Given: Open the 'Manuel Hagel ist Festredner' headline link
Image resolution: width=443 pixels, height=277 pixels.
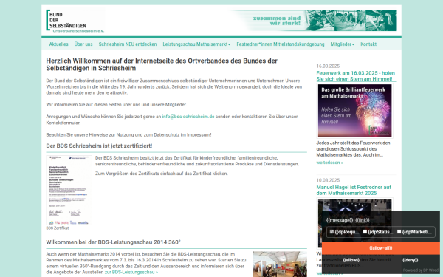Looking at the screenshot, I should (x=354, y=191).
